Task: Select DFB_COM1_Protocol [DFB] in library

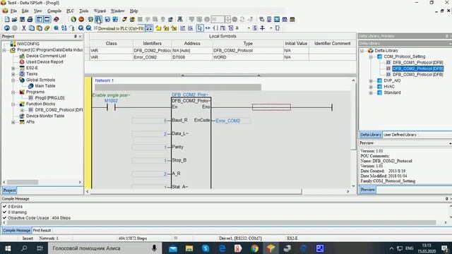Action: pyautogui.click(x=417, y=63)
